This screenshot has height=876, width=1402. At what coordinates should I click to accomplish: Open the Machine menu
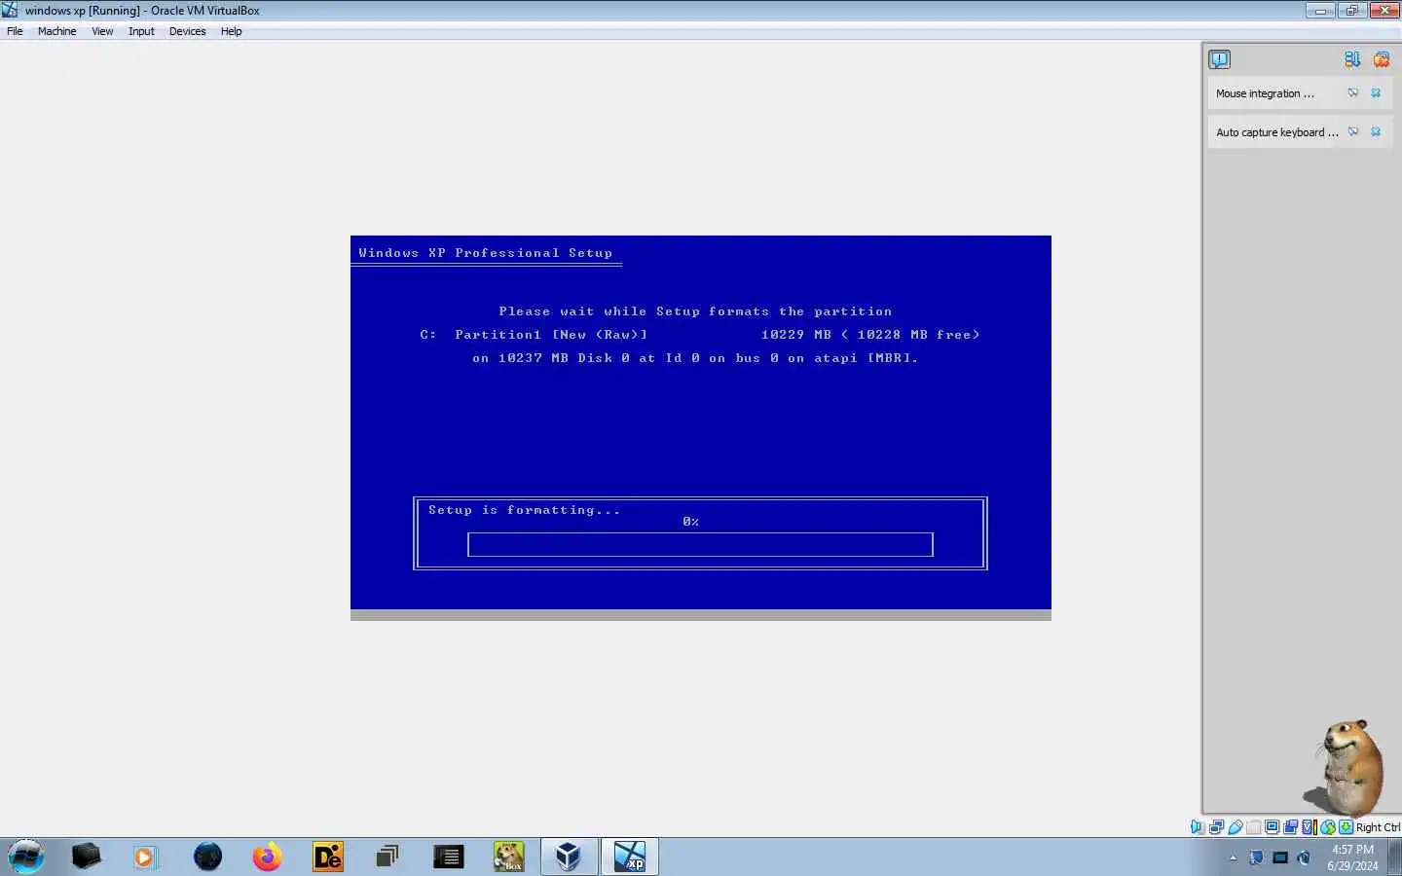click(x=56, y=31)
